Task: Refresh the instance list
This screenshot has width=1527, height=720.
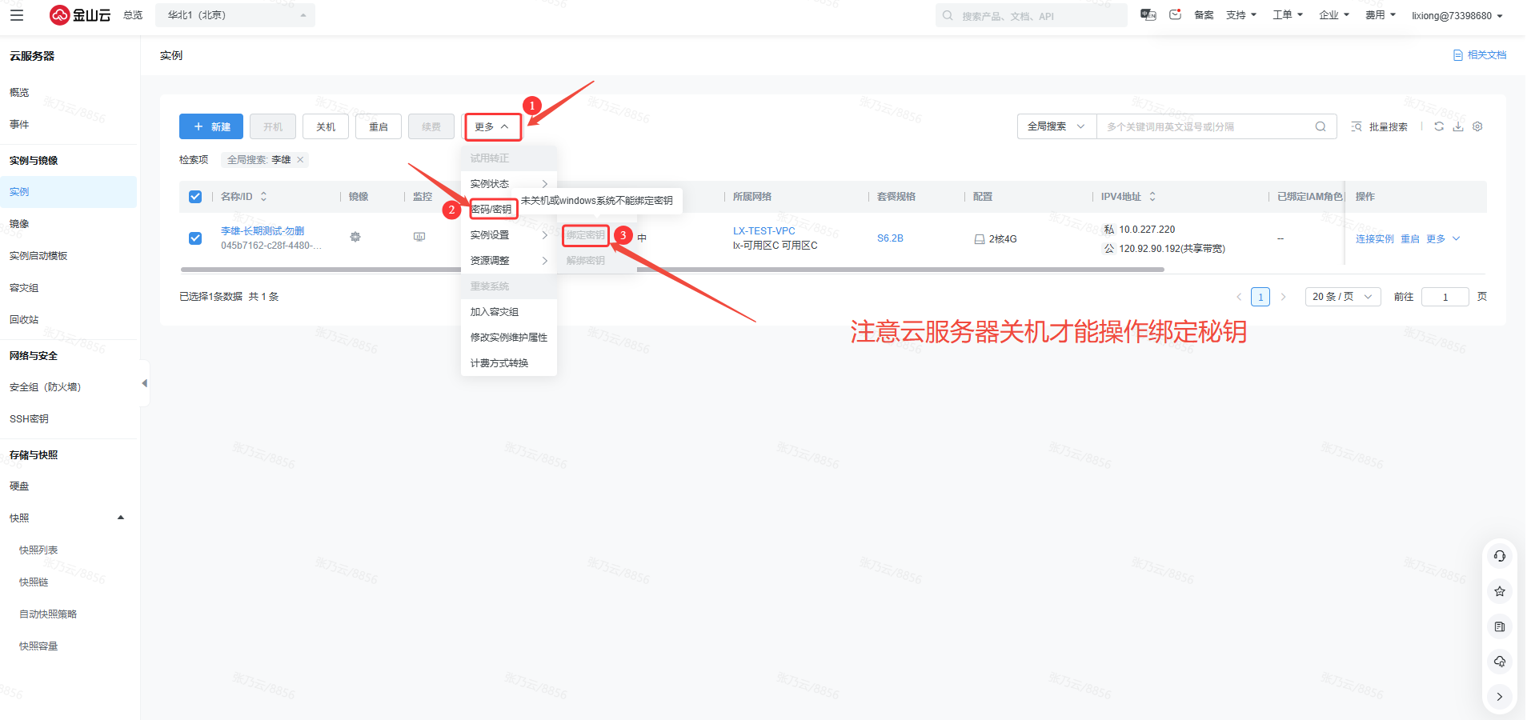Action: click(x=1439, y=126)
